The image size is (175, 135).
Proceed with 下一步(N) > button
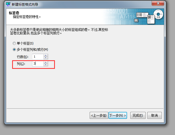pos(118,115)
